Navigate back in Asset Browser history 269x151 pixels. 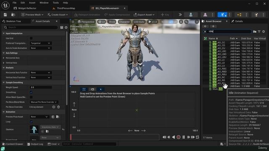(206, 26)
